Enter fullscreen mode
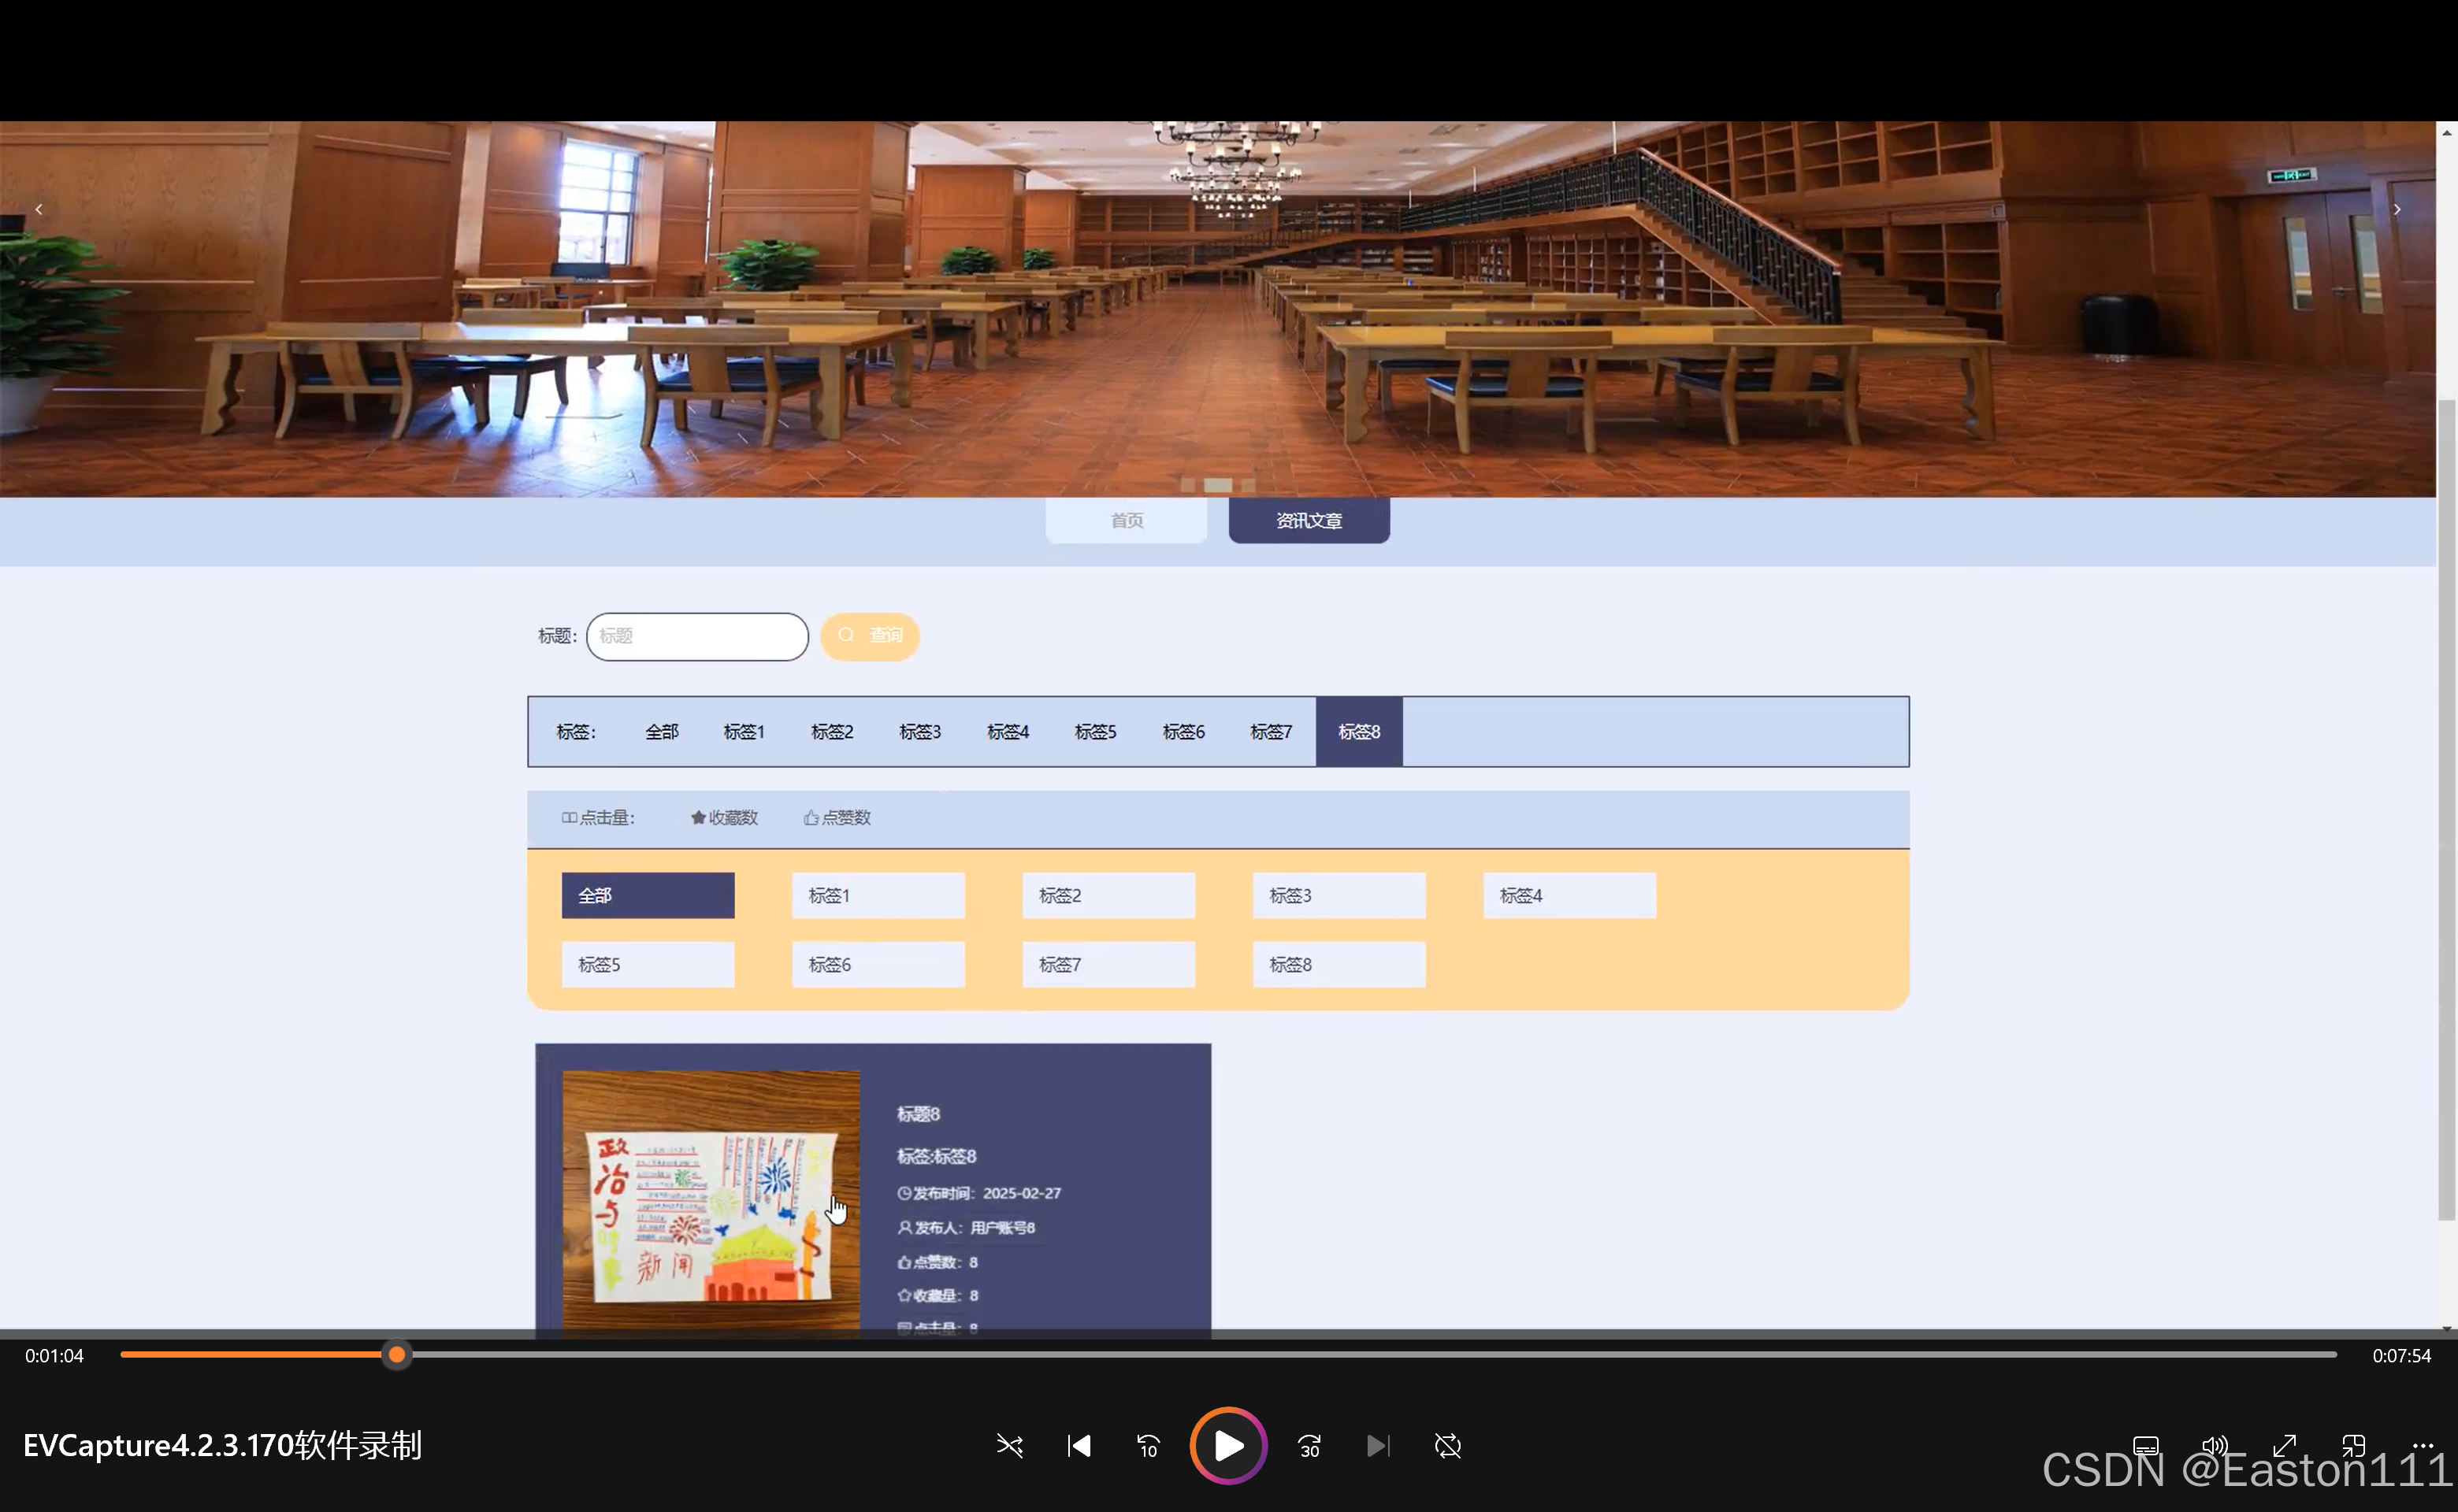 pos(2284,1446)
